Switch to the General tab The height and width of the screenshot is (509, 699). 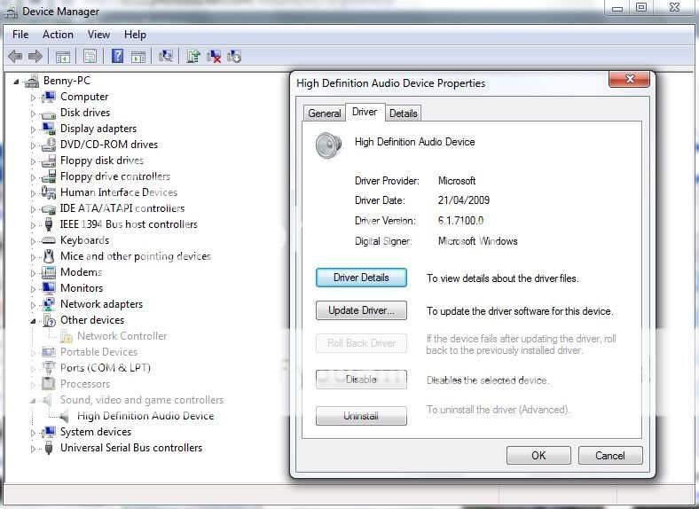324,114
